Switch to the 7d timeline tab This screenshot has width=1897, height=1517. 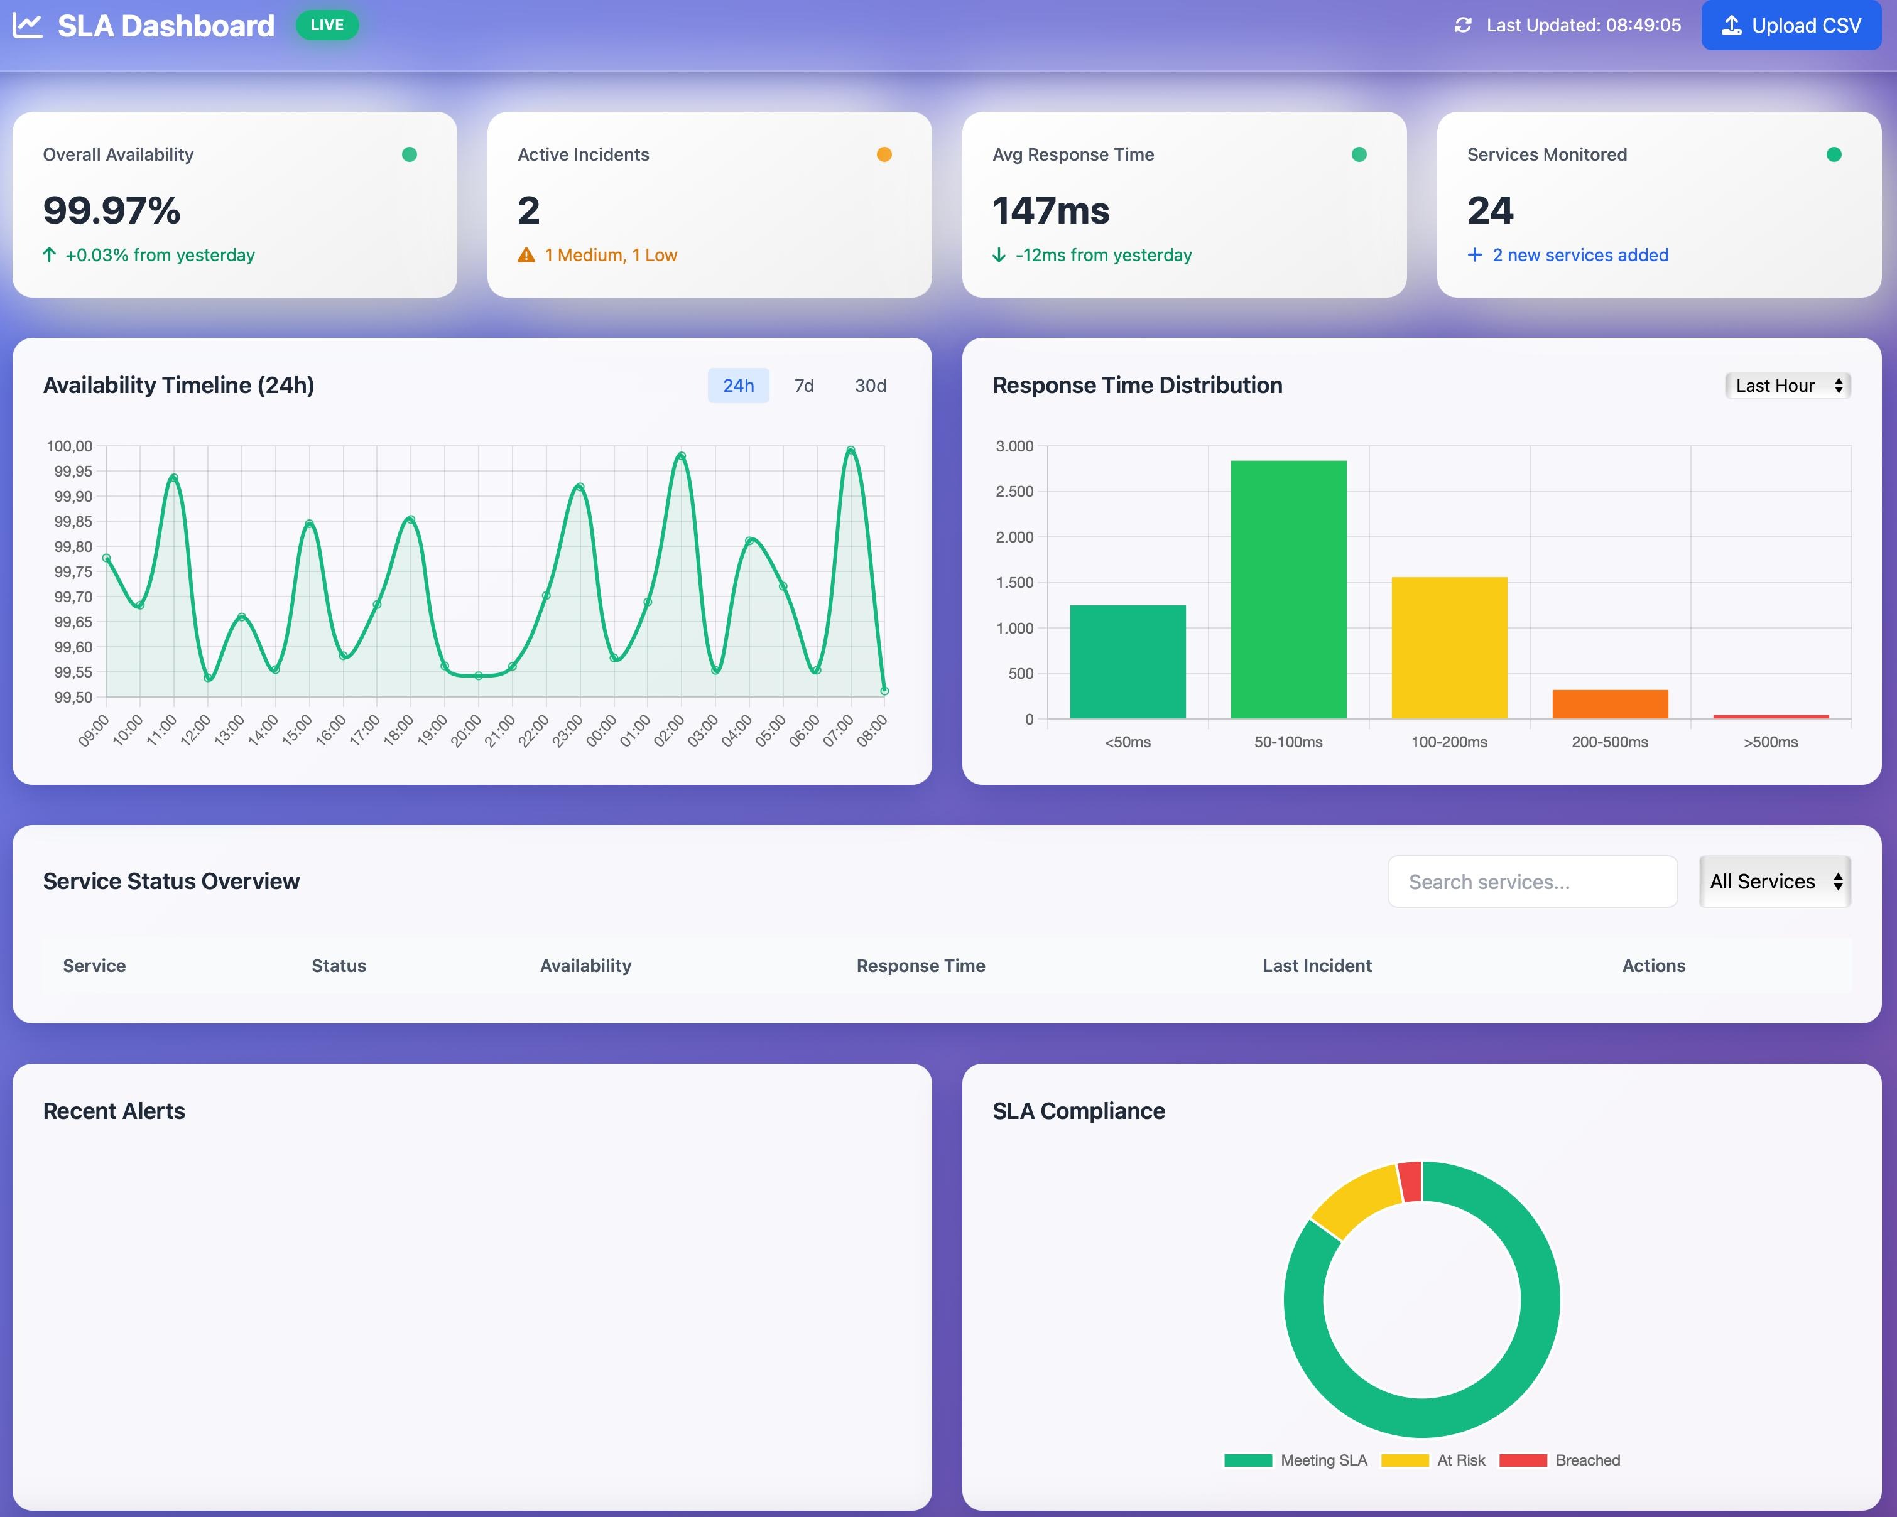tap(803, 385)
